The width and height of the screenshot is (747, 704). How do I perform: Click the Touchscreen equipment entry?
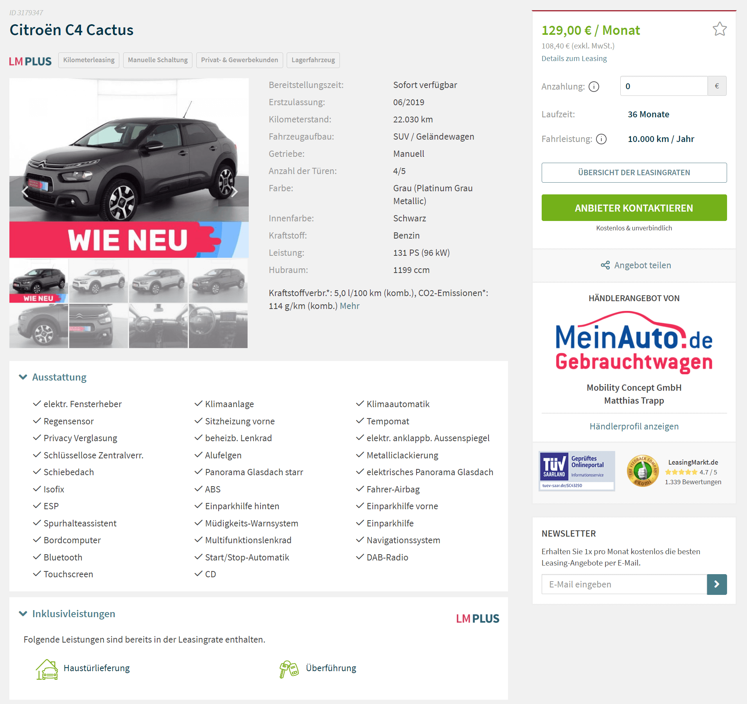pos(68,574)
